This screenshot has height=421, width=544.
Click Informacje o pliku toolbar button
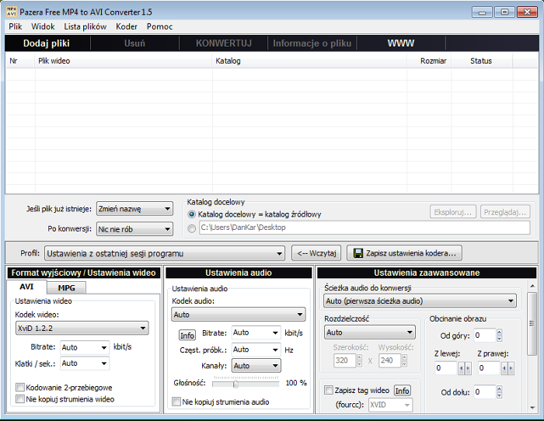(x=312, y=43)
